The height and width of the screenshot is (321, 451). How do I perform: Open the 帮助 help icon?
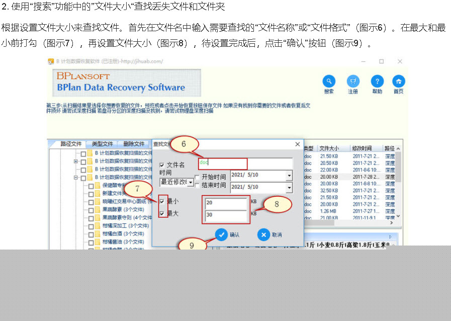point(377,81)
